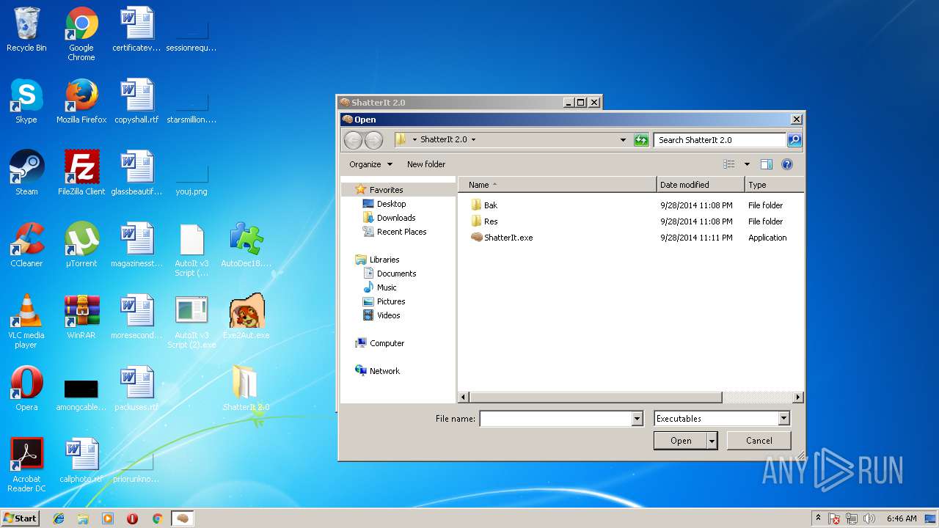
Task: Open Internet Explorer from the taskbar
Action: pyautogui.click(x=59, y=518)
